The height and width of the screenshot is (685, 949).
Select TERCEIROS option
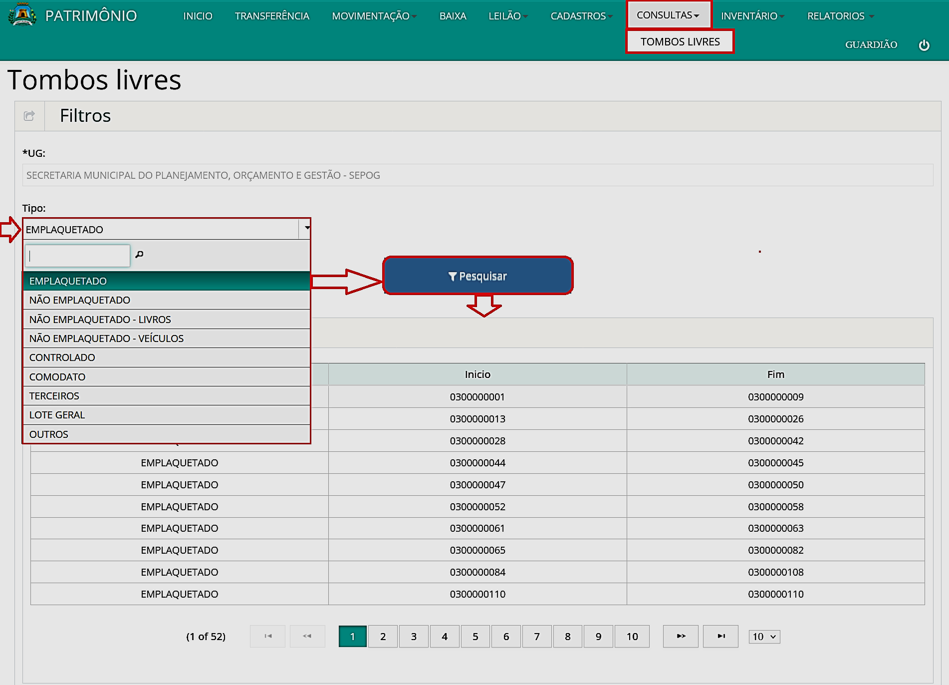pos(167,396)
